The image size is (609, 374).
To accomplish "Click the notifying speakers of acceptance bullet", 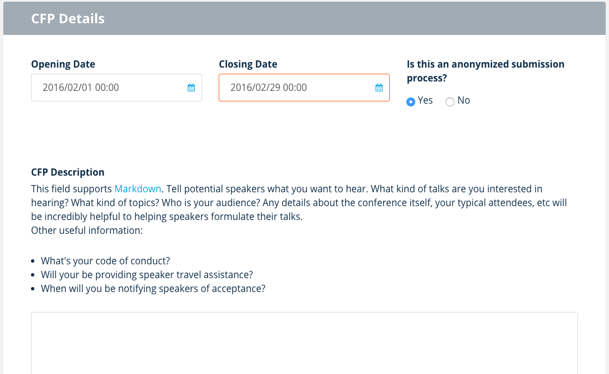I will (153, 289).
